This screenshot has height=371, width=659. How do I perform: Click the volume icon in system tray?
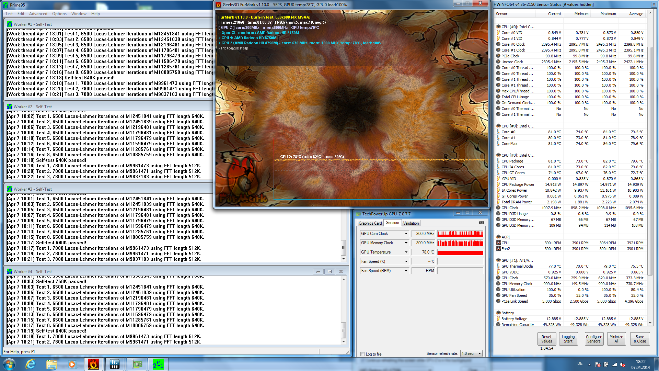pos(623,364)
